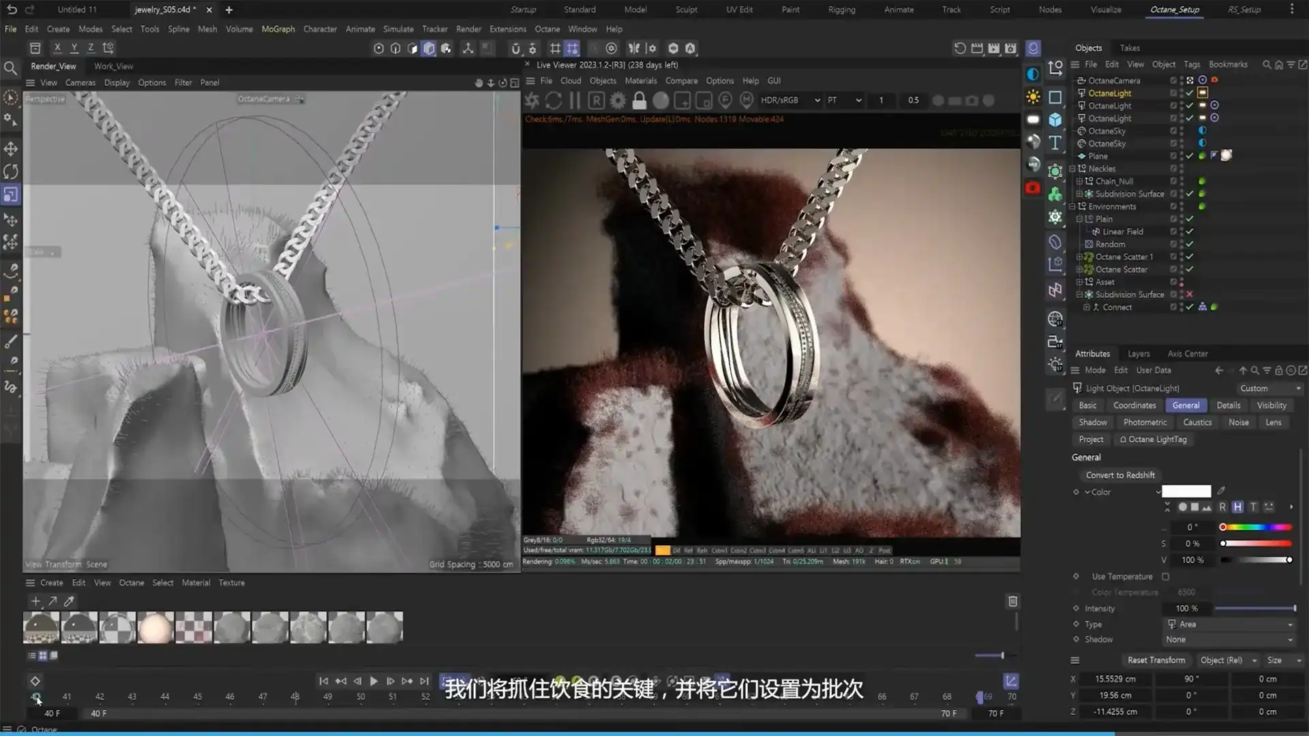Screen dimensions: 1309x736
Task: Switch to the Photometric tab
Action: click(x=1144, y=422)
